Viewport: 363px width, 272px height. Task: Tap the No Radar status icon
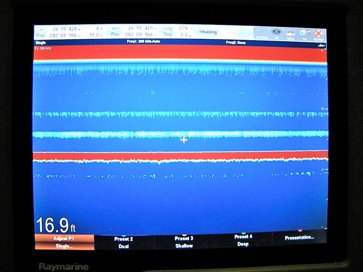262,34
